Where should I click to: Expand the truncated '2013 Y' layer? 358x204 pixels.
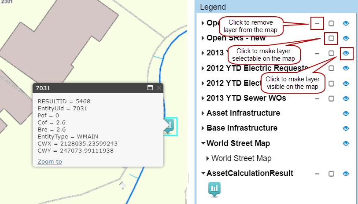pos(203,53)
